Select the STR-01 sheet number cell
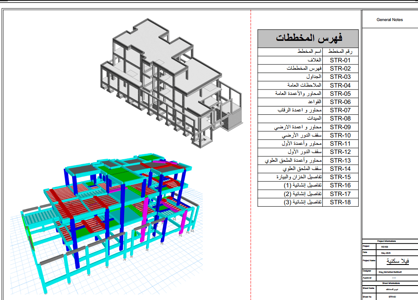 (340, 60)
